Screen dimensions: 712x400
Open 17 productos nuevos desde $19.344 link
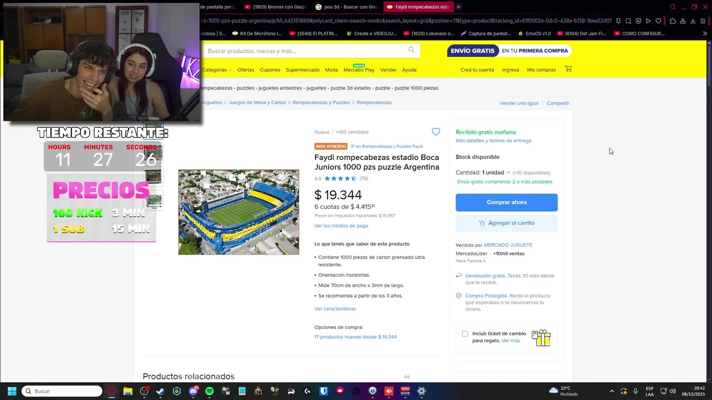[355, 337]
